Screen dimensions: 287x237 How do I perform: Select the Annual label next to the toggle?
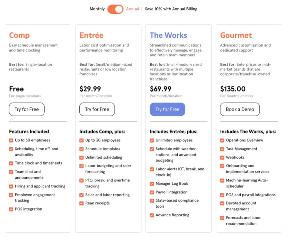(x=133, y=9)
